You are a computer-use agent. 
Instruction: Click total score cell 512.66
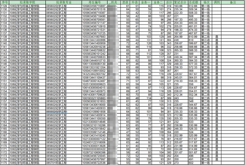[194, 6]
